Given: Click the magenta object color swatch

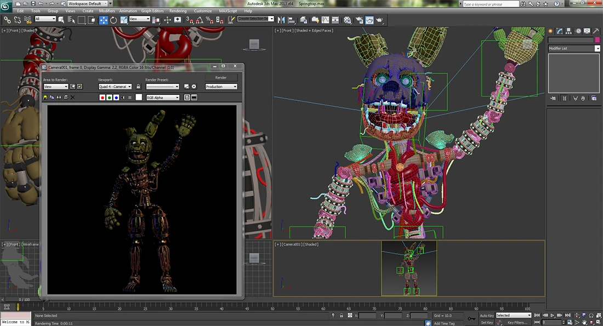Looking at the screenshot, I should coord(597,40).
